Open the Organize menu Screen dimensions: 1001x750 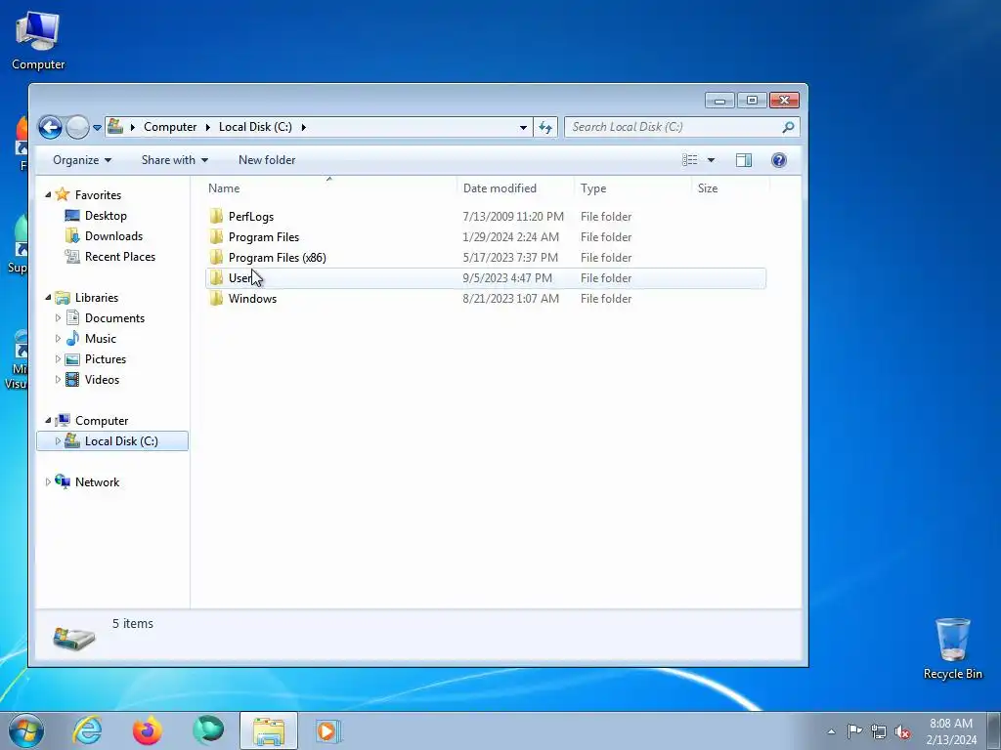[82, 160]
